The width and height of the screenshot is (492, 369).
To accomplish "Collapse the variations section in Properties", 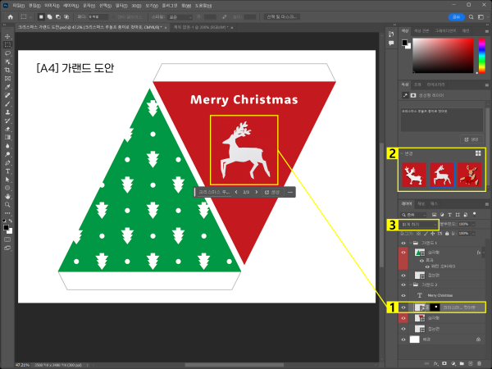I will point(402,153).
